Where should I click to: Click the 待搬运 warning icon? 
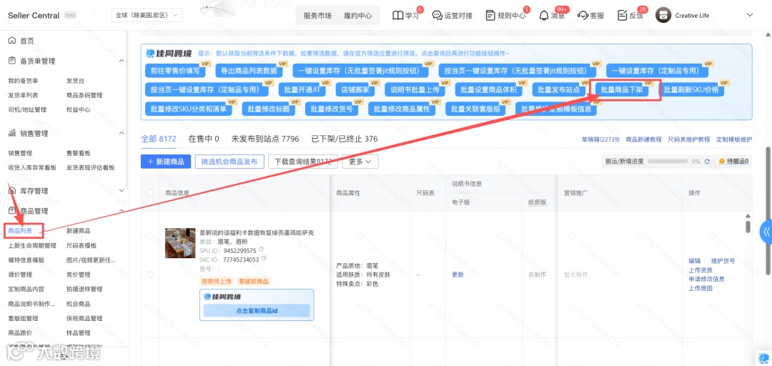coord(722,161)
